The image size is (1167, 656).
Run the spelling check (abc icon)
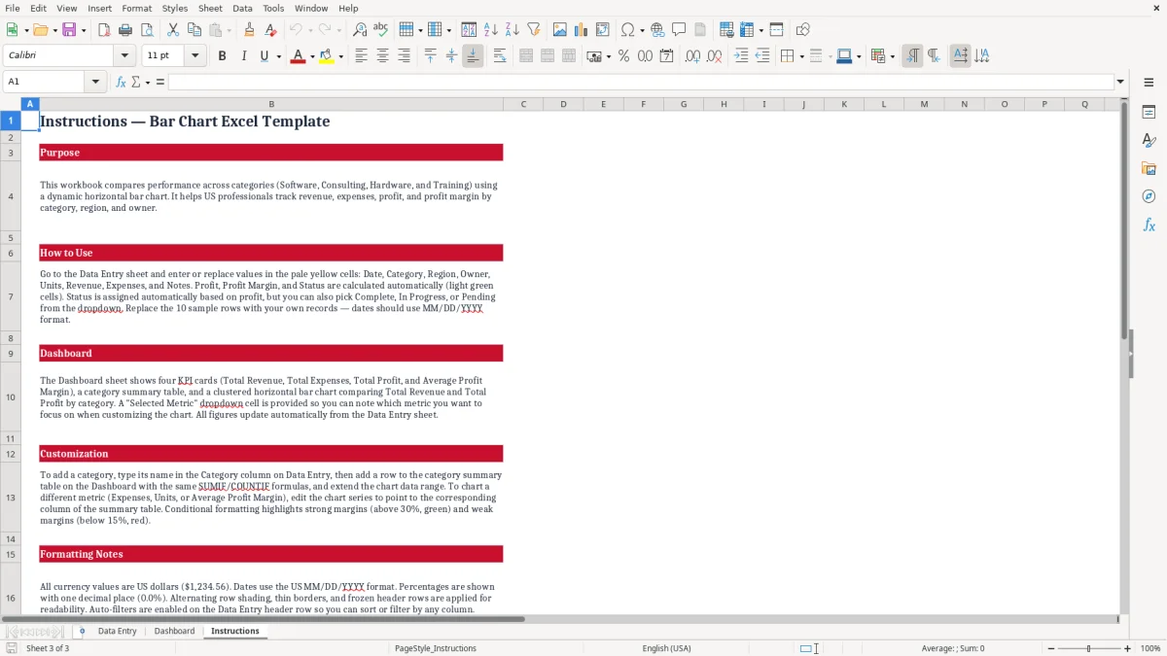pos(381,30)
